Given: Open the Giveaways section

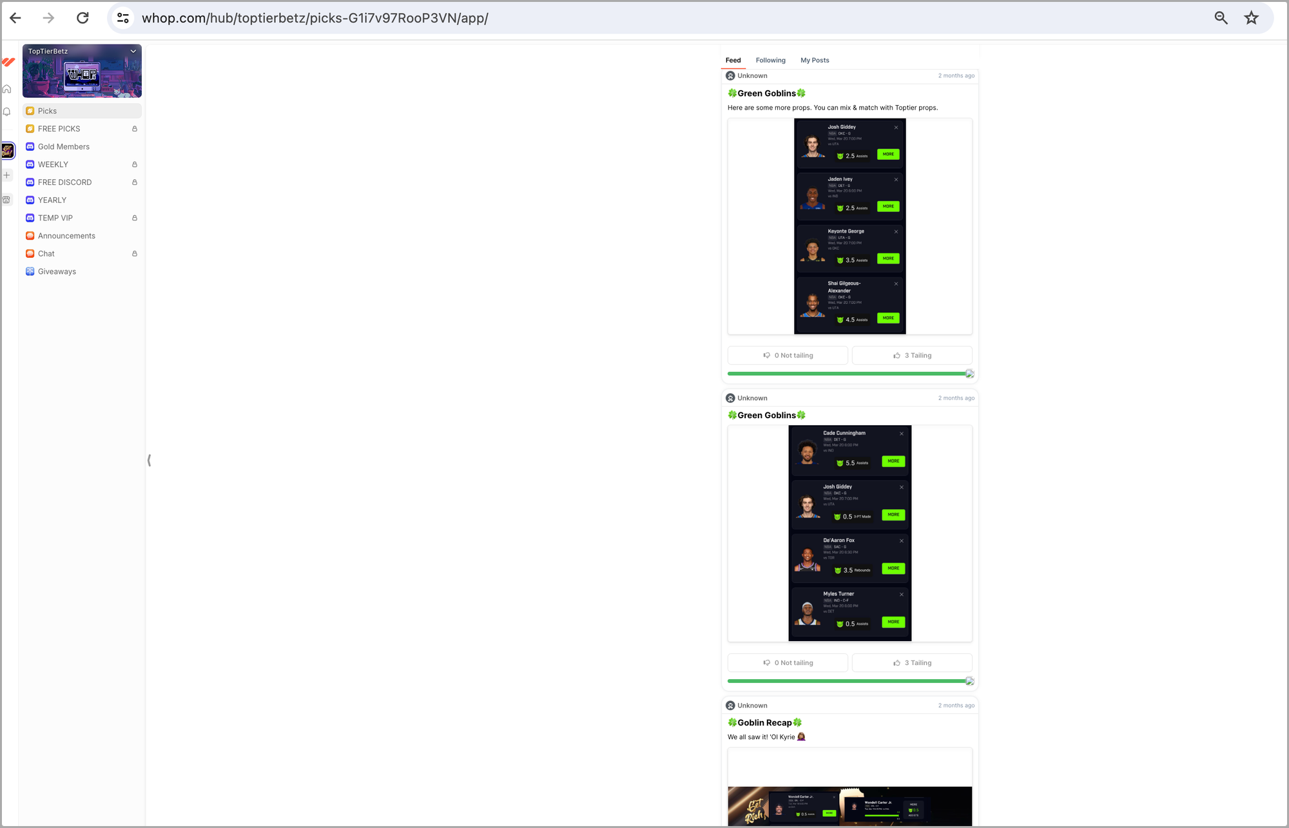Looking at the screenshot, I should click(57, 272).
